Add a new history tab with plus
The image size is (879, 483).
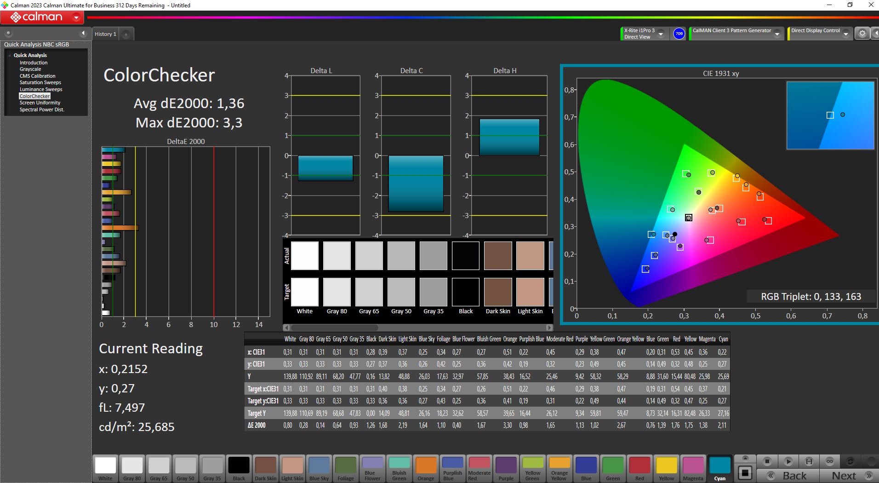[x=126, y=34]
